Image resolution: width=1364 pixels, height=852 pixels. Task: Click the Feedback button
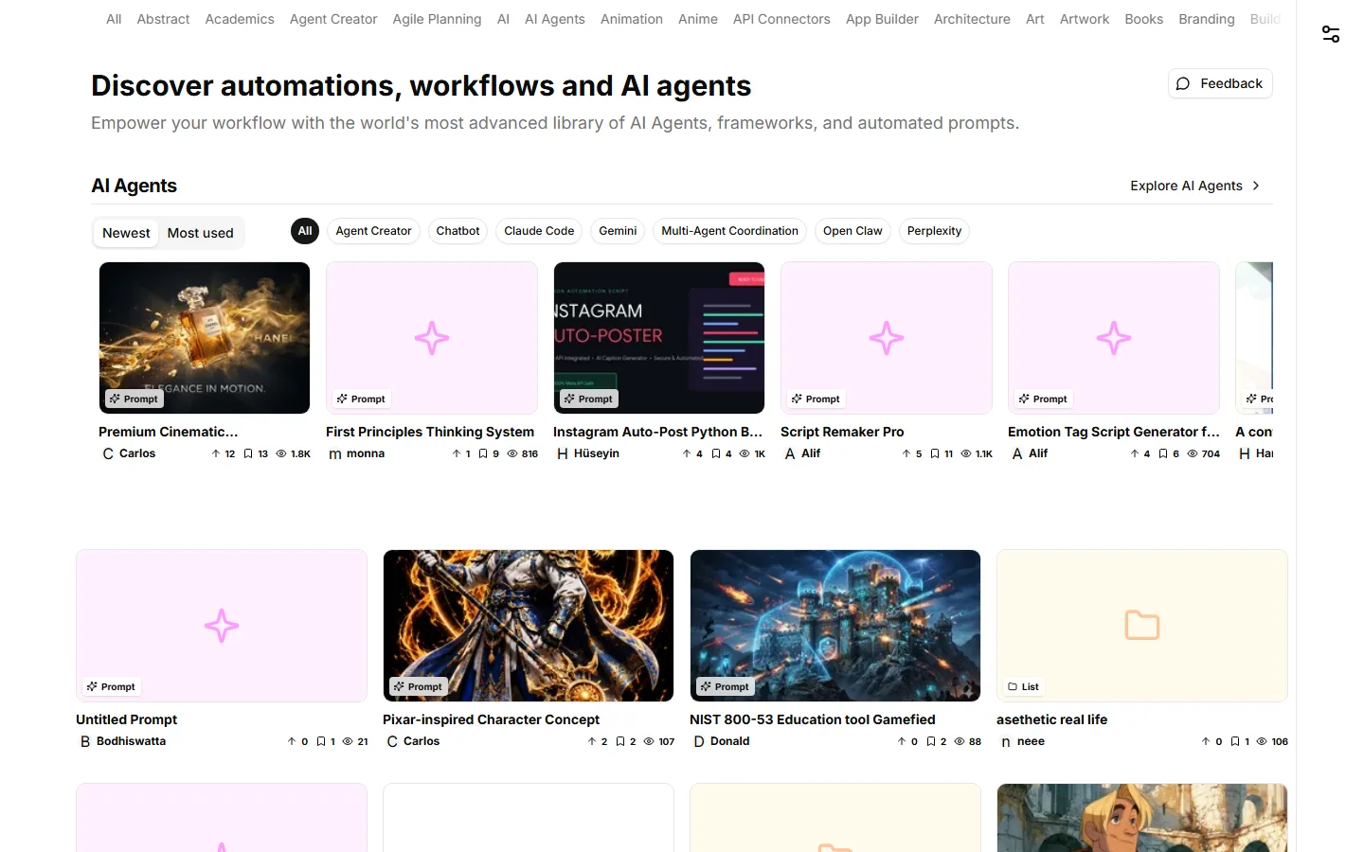click(1220, 83)
